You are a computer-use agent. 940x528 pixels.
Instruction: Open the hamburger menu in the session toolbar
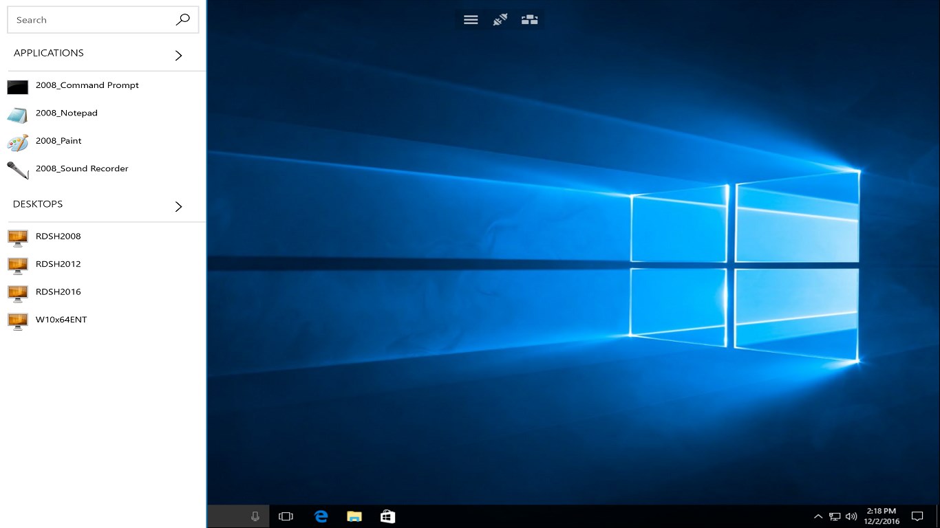471,20
